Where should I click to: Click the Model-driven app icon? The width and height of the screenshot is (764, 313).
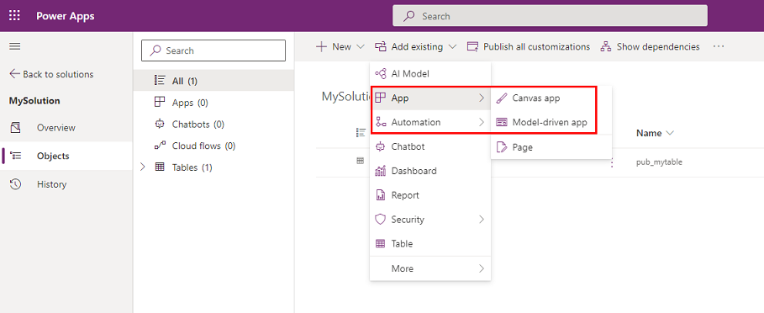[x=502, y=122]
